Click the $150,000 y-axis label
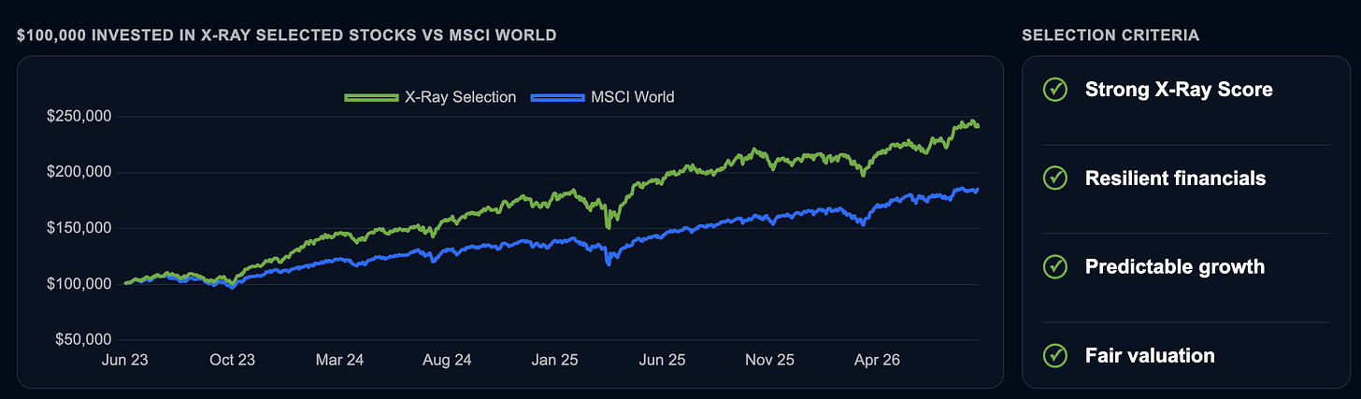The width and height of the screenshot is (1361, 399). coord(79,228)
